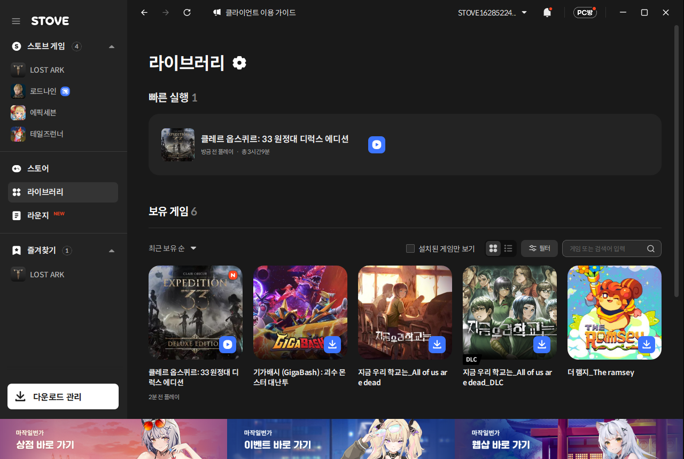Open 상점 바로 가기 banner
Viewport: 684px width, 459px height.
114,439
